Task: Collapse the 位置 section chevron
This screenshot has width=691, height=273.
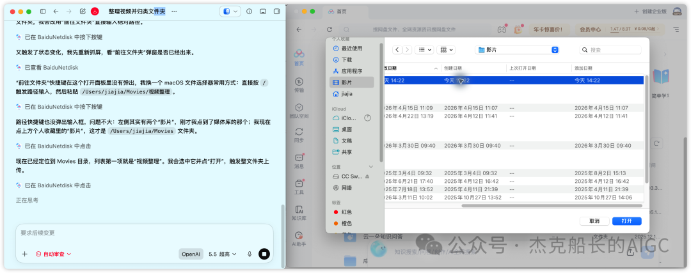Action: click(370, 167)
